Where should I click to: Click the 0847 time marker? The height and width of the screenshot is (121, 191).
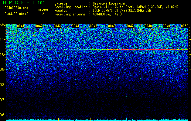coord(130,26)
